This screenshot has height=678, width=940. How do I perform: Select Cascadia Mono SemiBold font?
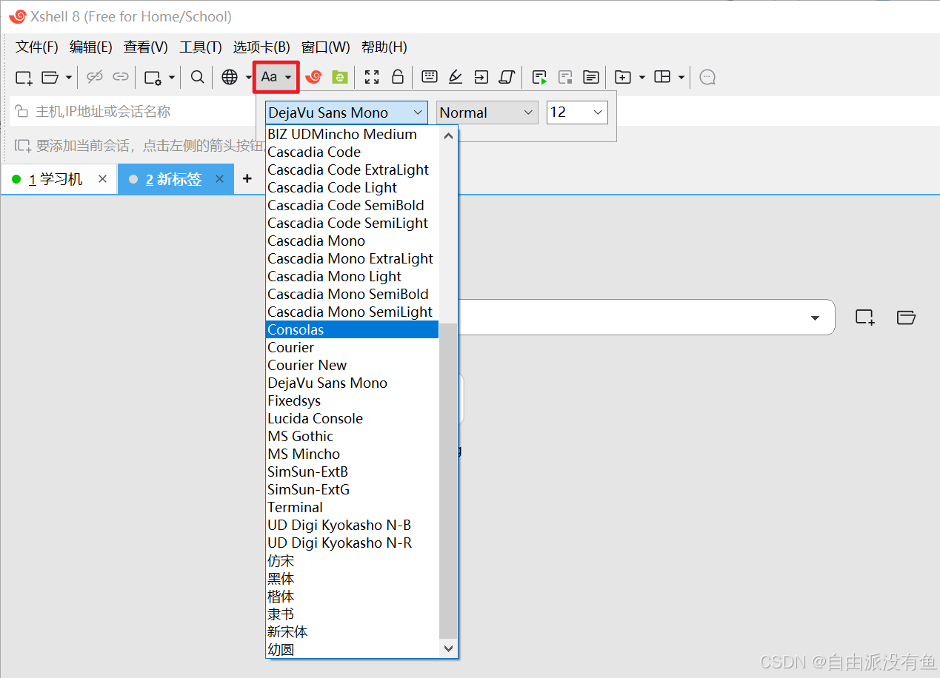coord(352,294)
